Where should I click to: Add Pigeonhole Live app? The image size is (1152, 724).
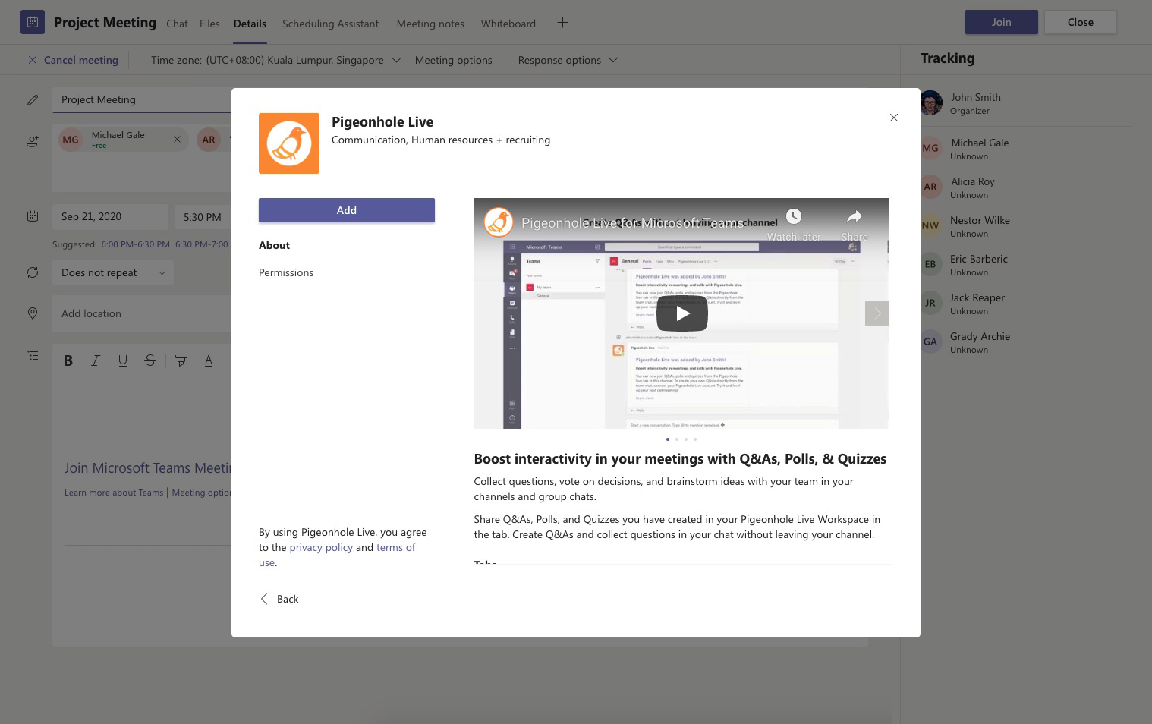(347, 210)
